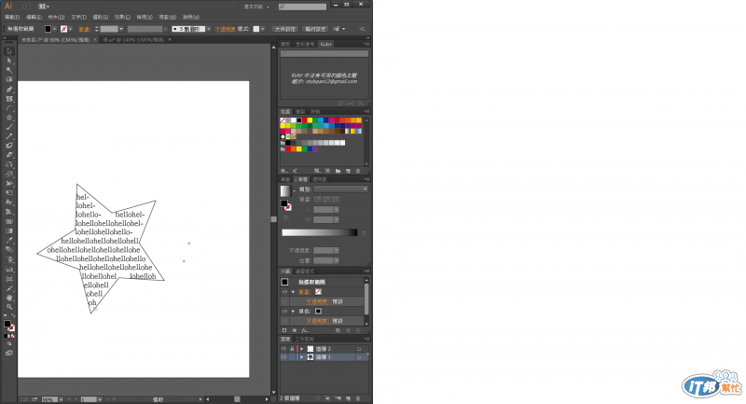Click 筆畫 stroke link in control bar
The width and height of the screenshot is (746, 404).
(84, 29)
